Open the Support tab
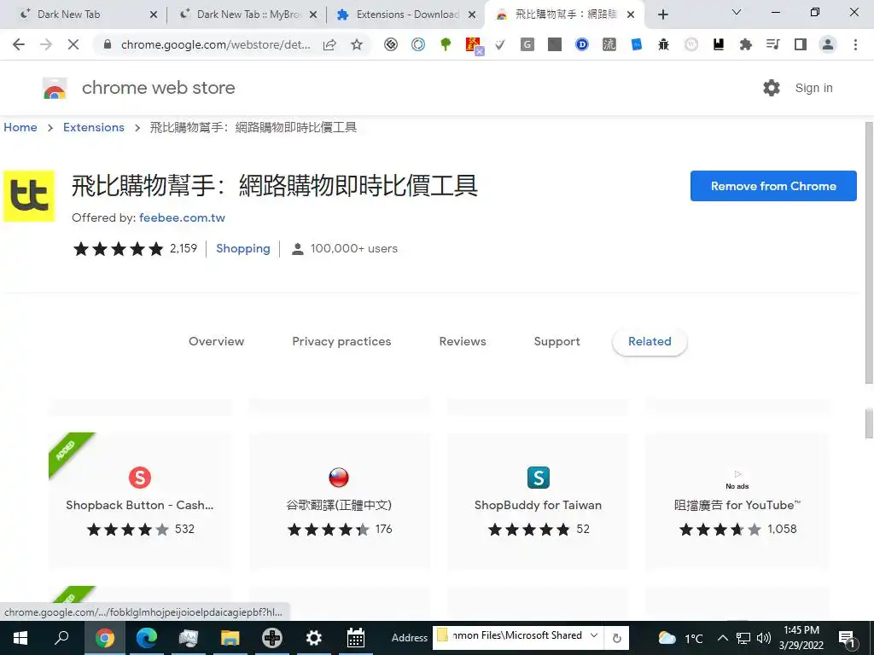Viewport: 874px width, 655px height. [x=556, y=341]
